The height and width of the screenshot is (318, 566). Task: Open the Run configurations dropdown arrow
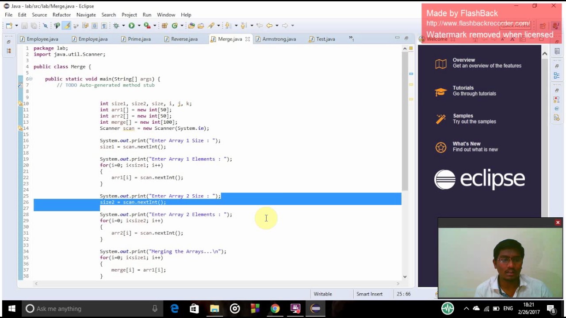click(139, 26)
